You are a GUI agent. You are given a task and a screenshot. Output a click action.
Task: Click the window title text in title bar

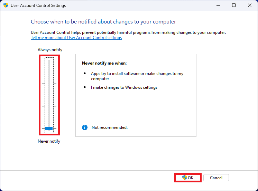point(38,6)
